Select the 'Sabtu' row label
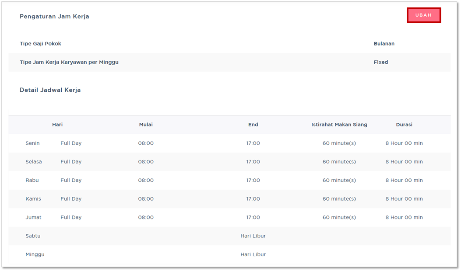The image size is (461, 271). 33,236
